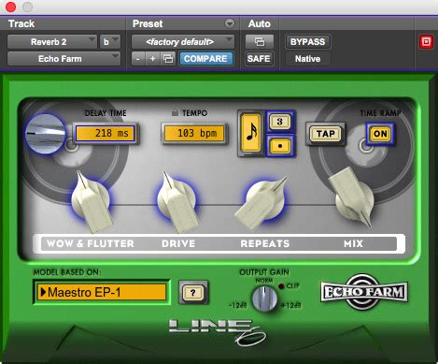The image size is (438, 364).
Task: Click the tape head icon beside Delay Time
Action: click(x=46, y=134)
